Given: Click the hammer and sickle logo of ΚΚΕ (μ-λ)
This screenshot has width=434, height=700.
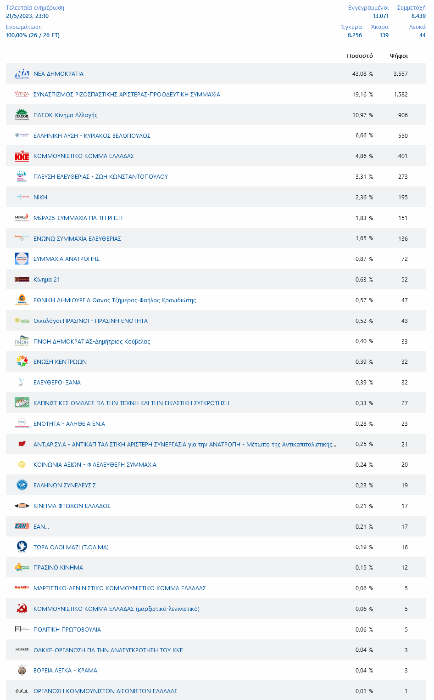Looking at the screenshot, I should (22, 609).
